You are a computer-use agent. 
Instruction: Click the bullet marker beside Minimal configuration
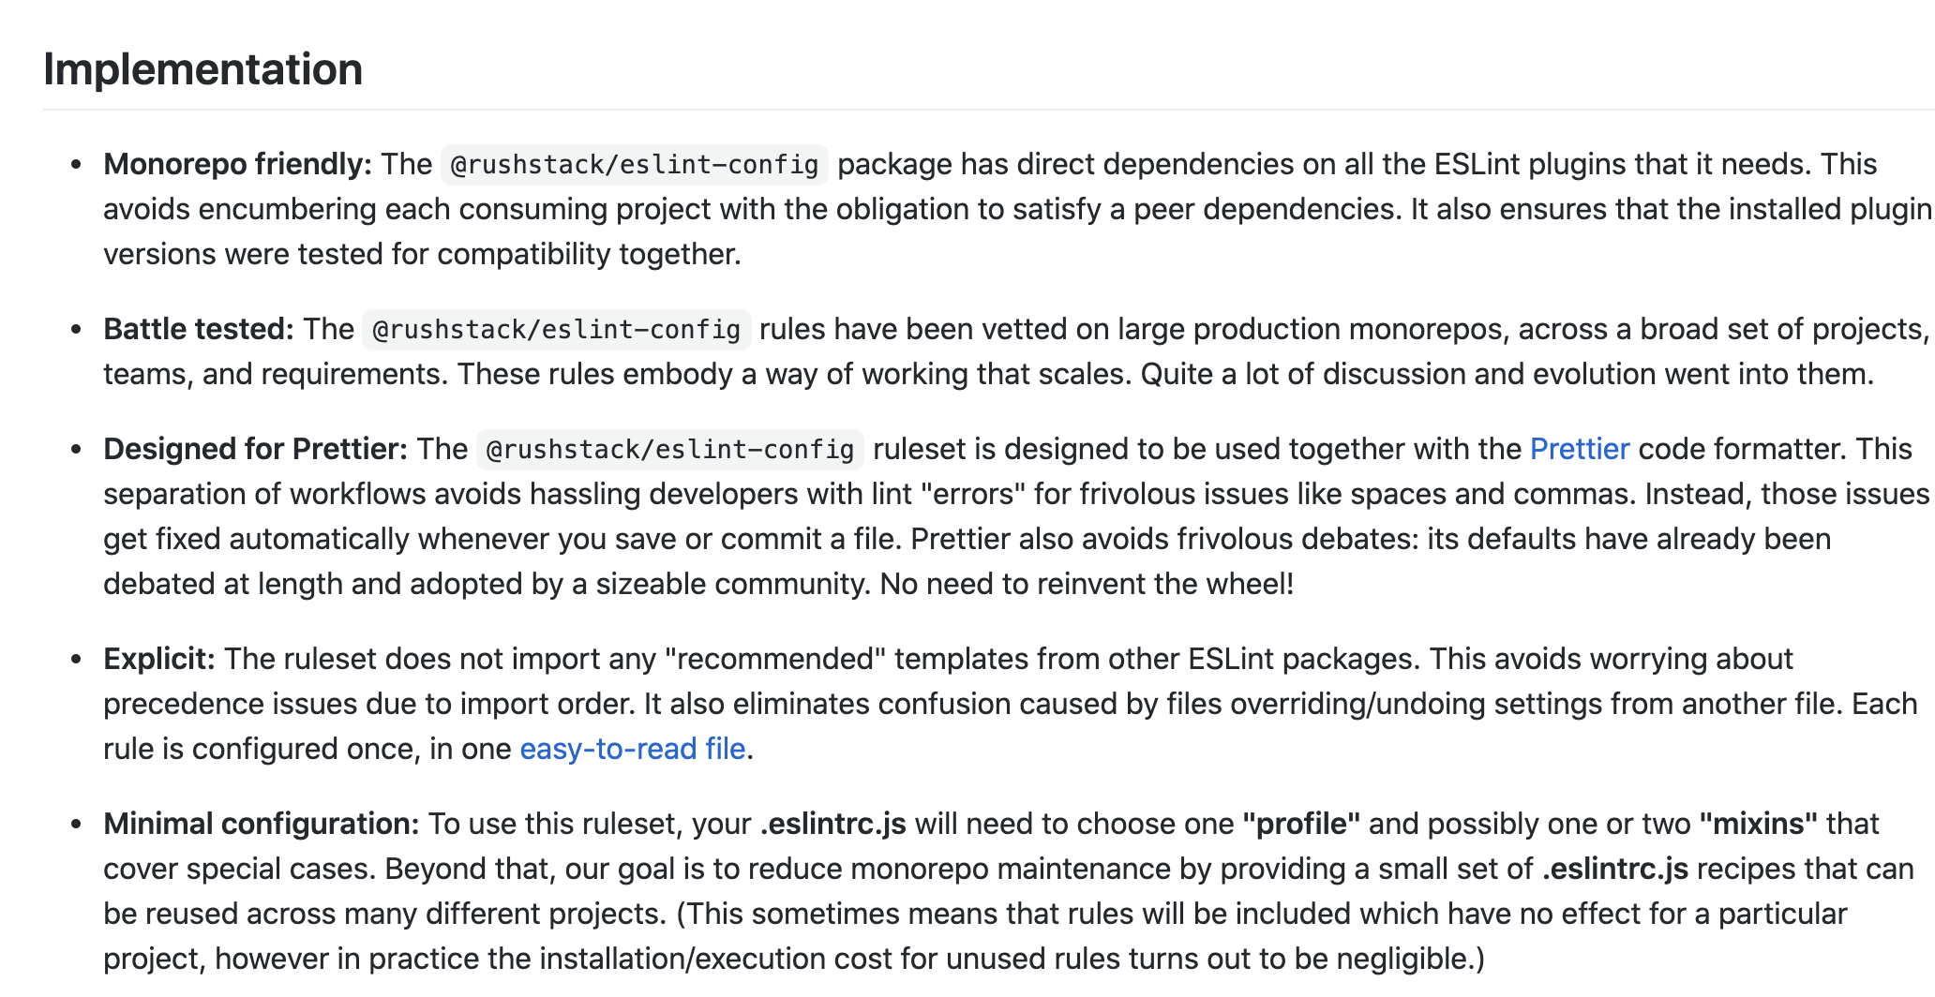(x=77, y=825)
